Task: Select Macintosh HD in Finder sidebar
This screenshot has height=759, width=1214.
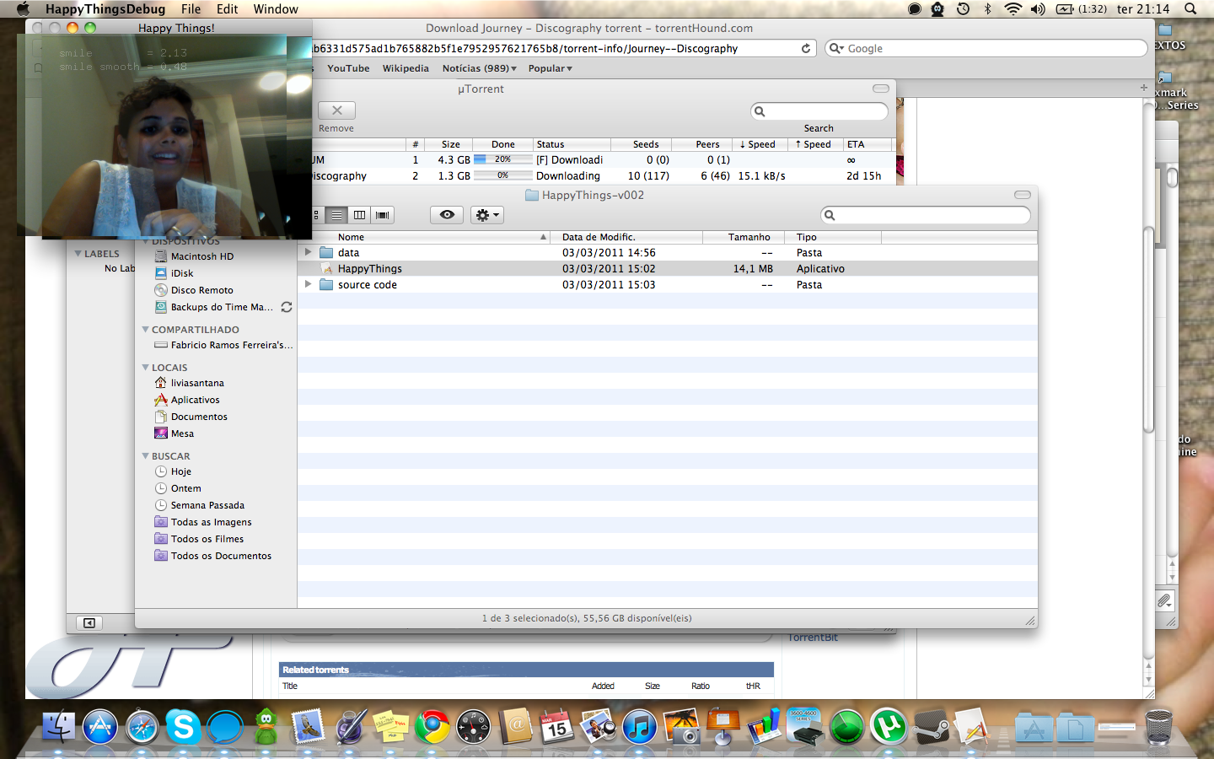Action: coord(202,256)
